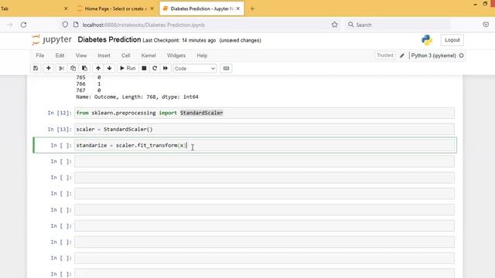
Task: Open the File menu
Action: coord(40,56)
